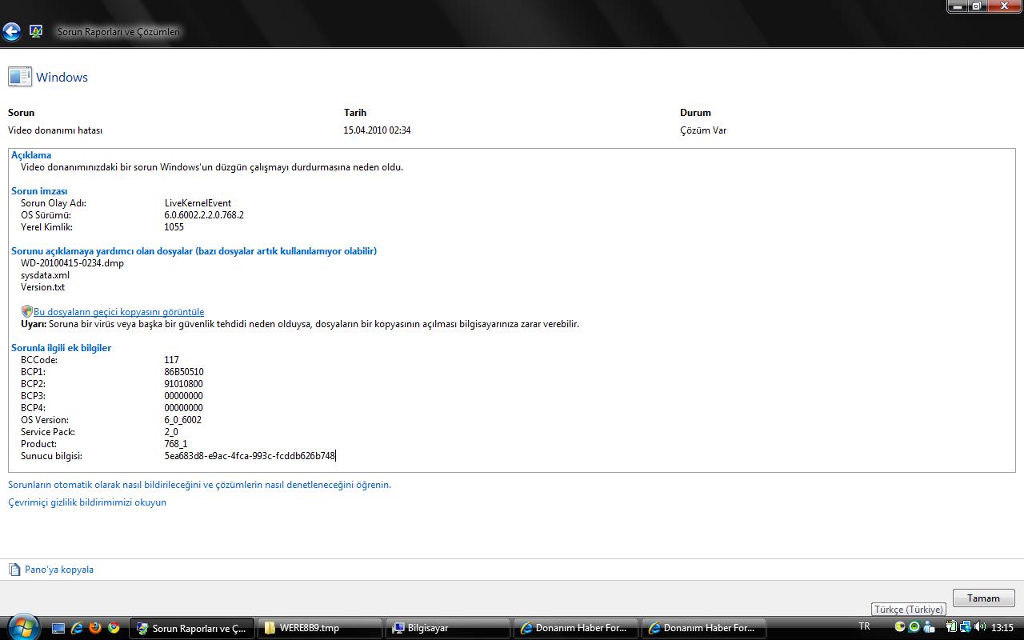Open the network connection tray icon
Image resolution: width=1024 pixels, height=640 pixels.
965,627
